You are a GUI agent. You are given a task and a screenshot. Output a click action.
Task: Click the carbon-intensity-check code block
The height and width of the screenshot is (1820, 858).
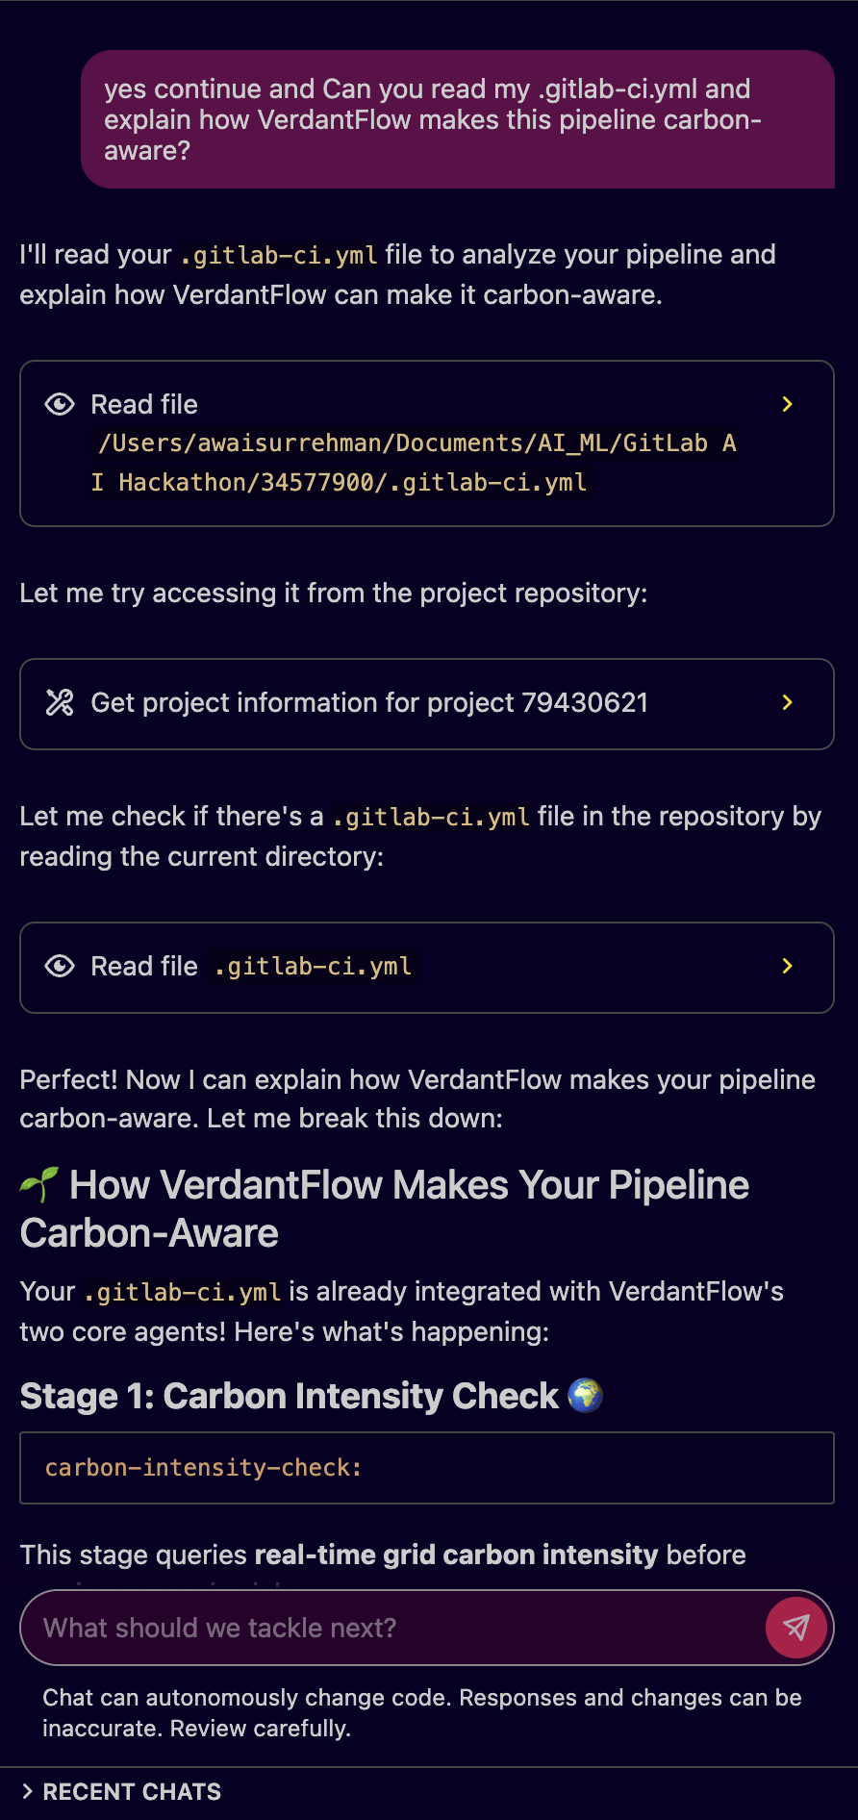point(426,1468)
